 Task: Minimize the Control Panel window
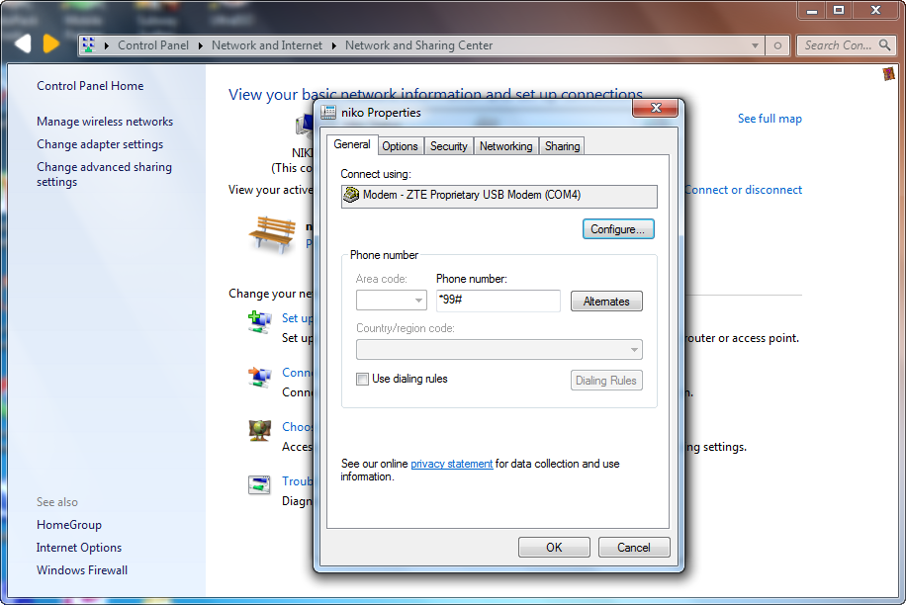tap(812, 11)
